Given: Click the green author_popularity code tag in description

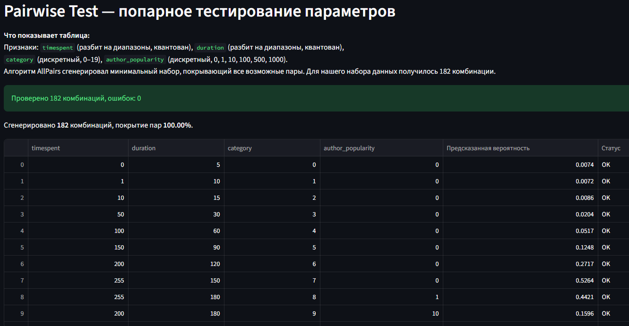Looking at the screenshot, I should 135,60.
